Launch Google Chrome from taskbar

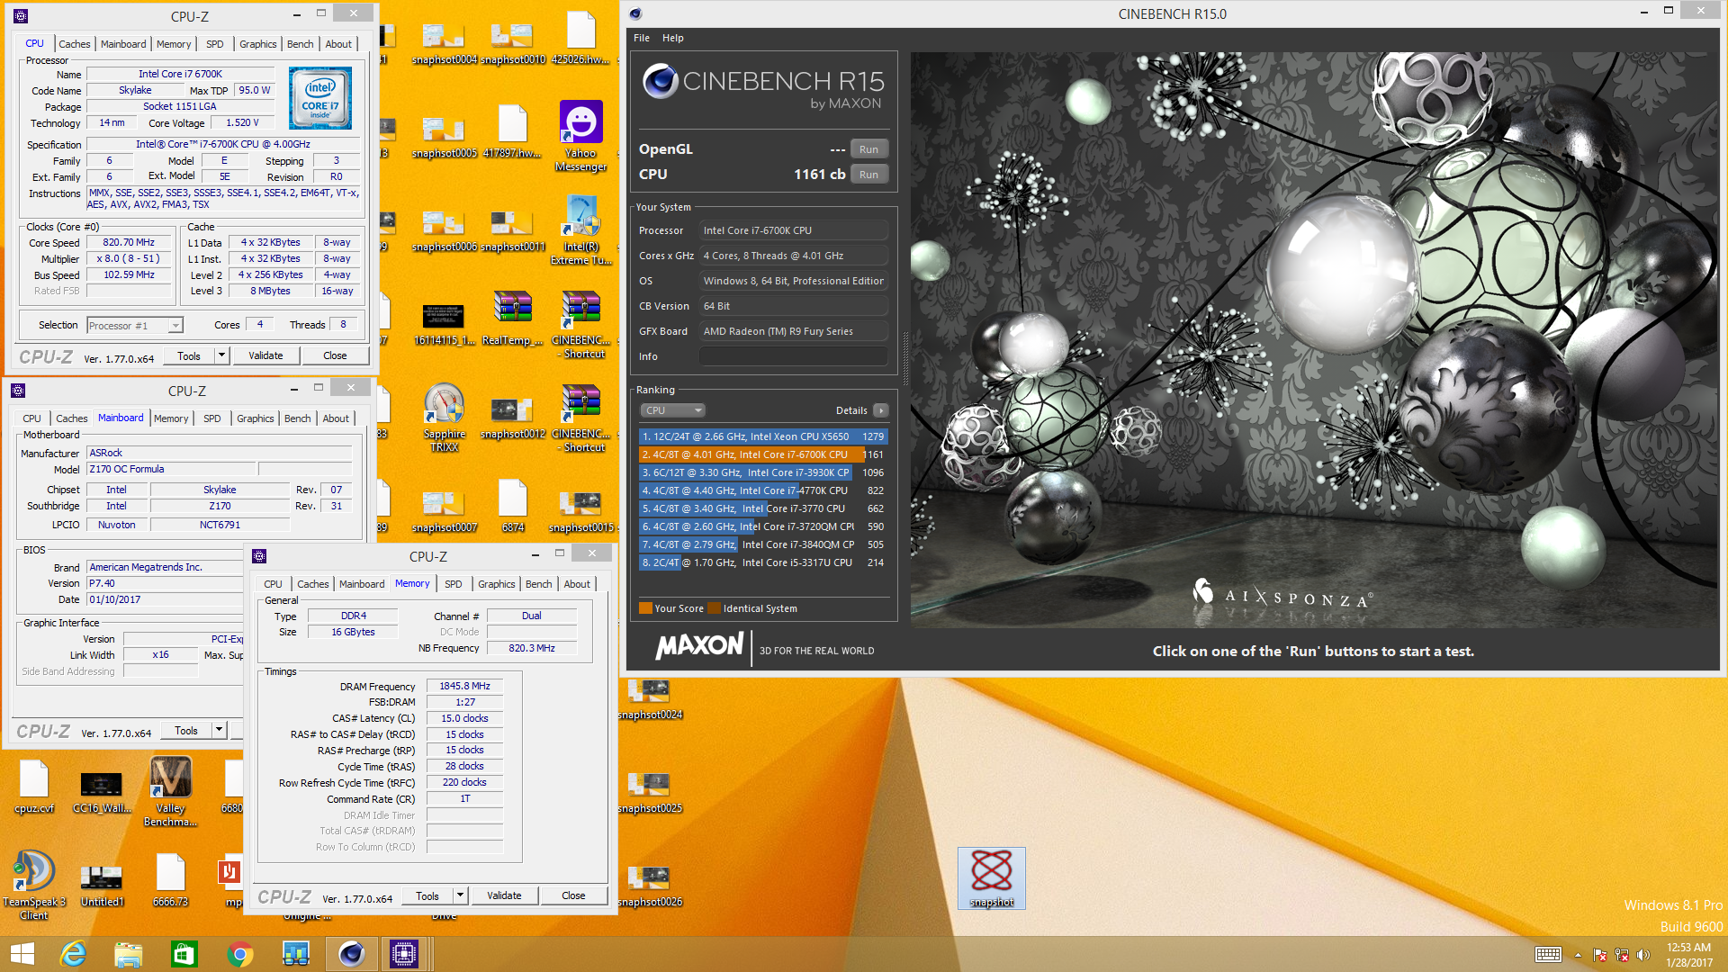point(240,954)
